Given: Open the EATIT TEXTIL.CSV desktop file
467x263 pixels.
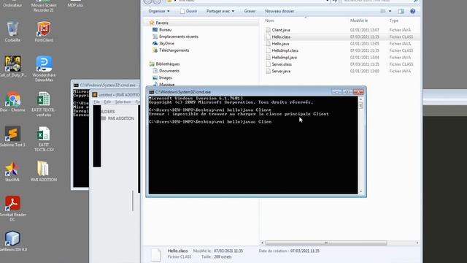Looking at the screenshot, I should 44,139.
